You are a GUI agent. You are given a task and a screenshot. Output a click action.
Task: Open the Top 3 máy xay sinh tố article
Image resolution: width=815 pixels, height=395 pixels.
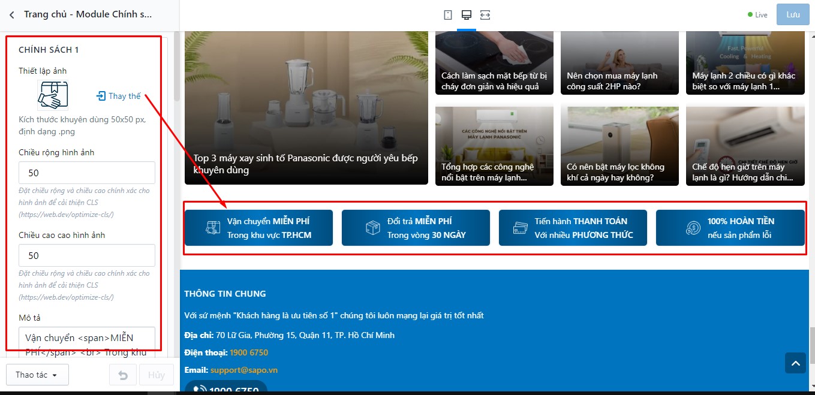306,108
